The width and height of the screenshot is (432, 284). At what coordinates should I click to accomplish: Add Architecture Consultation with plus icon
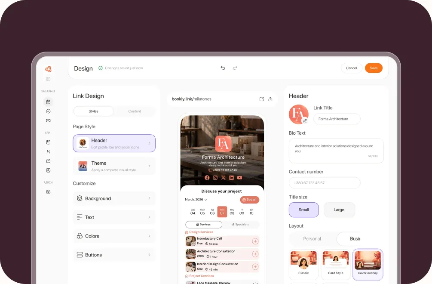click(x=255, y=254)
